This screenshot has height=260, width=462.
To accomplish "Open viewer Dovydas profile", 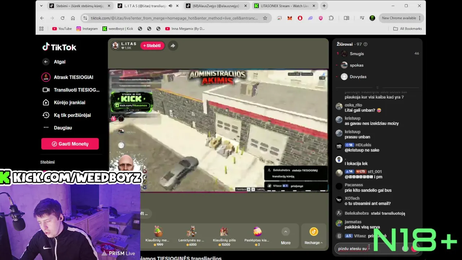I will (x=358, y=77).
